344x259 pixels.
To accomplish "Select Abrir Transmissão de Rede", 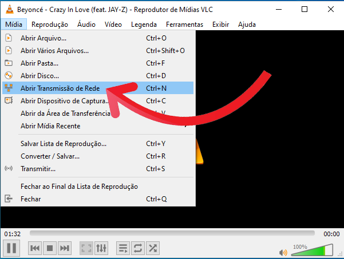I will tap(60, 88).
